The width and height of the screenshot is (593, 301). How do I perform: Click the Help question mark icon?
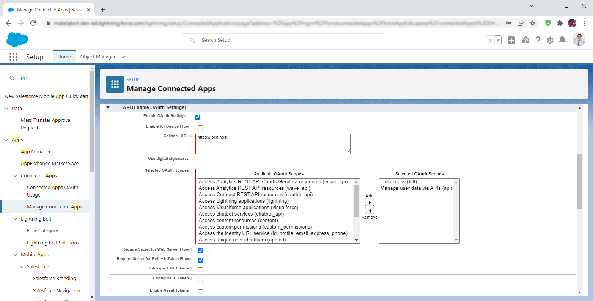pos(538,40)
